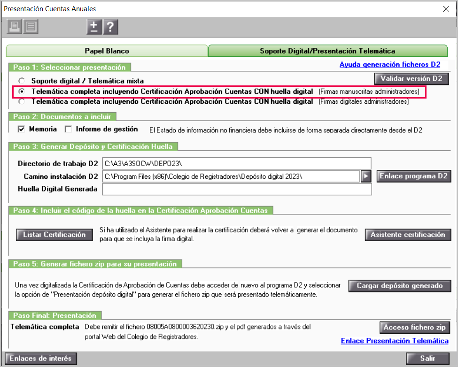Click the document list icon beside the printer
Viewport: 458px width, 367px height.
pyautogui.click(x=31, y=27)
